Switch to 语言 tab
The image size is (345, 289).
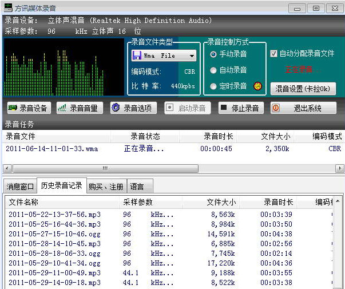coord(140,187)
